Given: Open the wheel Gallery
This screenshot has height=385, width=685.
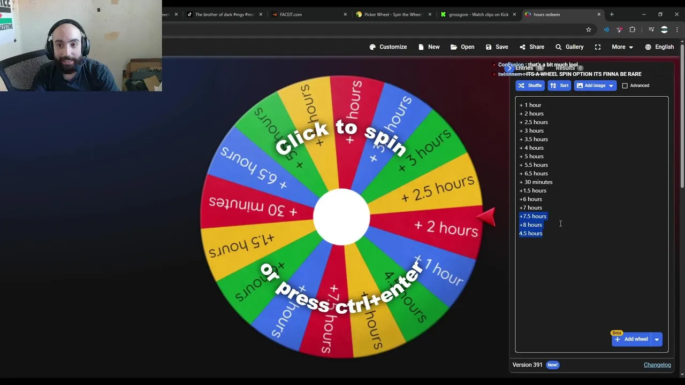Looking at the screenshot, I should tap(569, 47).
